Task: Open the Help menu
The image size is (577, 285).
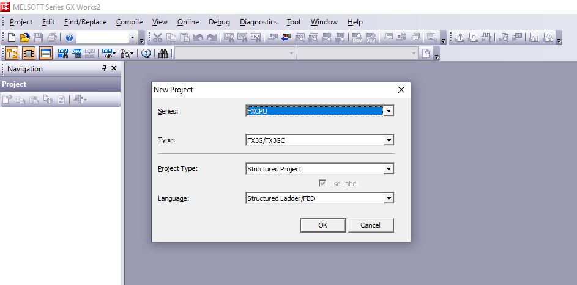Action: coord(355,22)
